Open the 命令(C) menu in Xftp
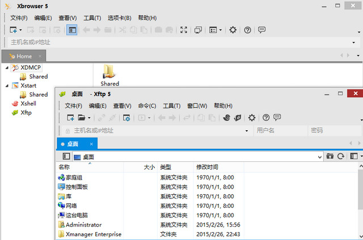 pyautogui.click(x=147, y=106)
